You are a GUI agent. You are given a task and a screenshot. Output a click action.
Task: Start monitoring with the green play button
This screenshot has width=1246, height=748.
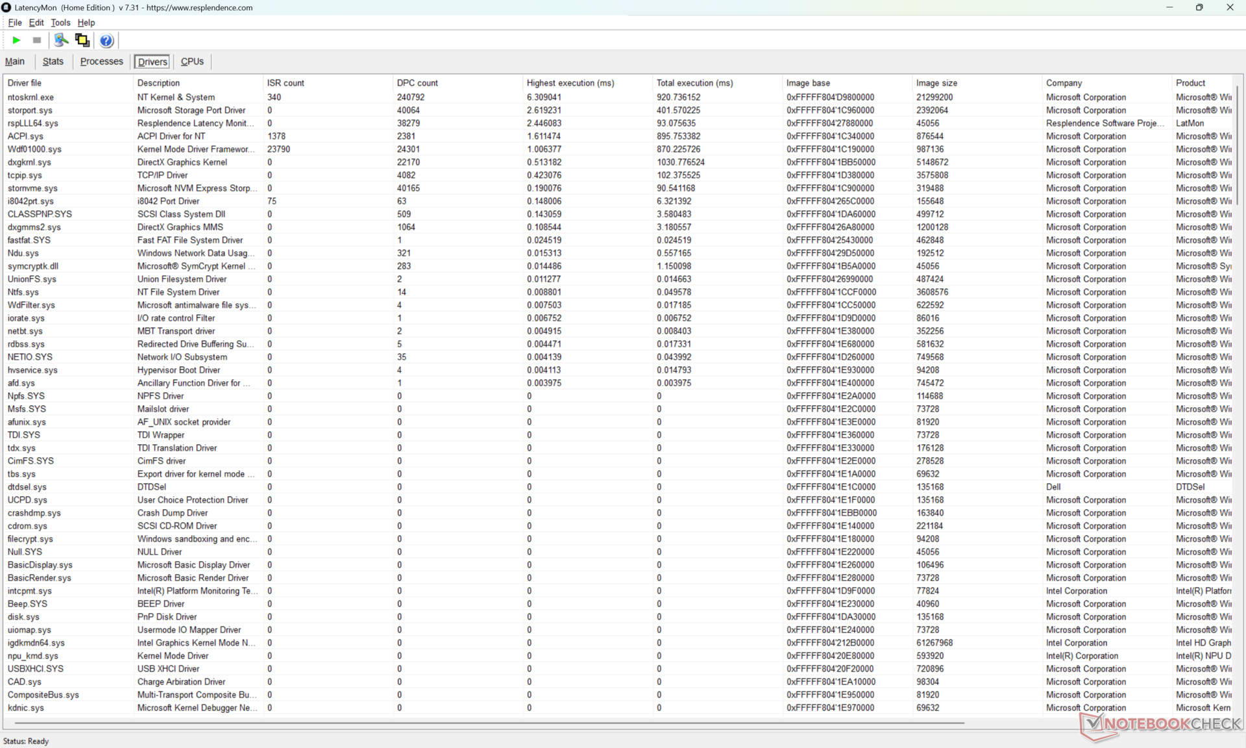(16, 40)
